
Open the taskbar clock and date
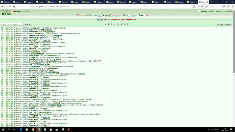click(x=224, y=130)
